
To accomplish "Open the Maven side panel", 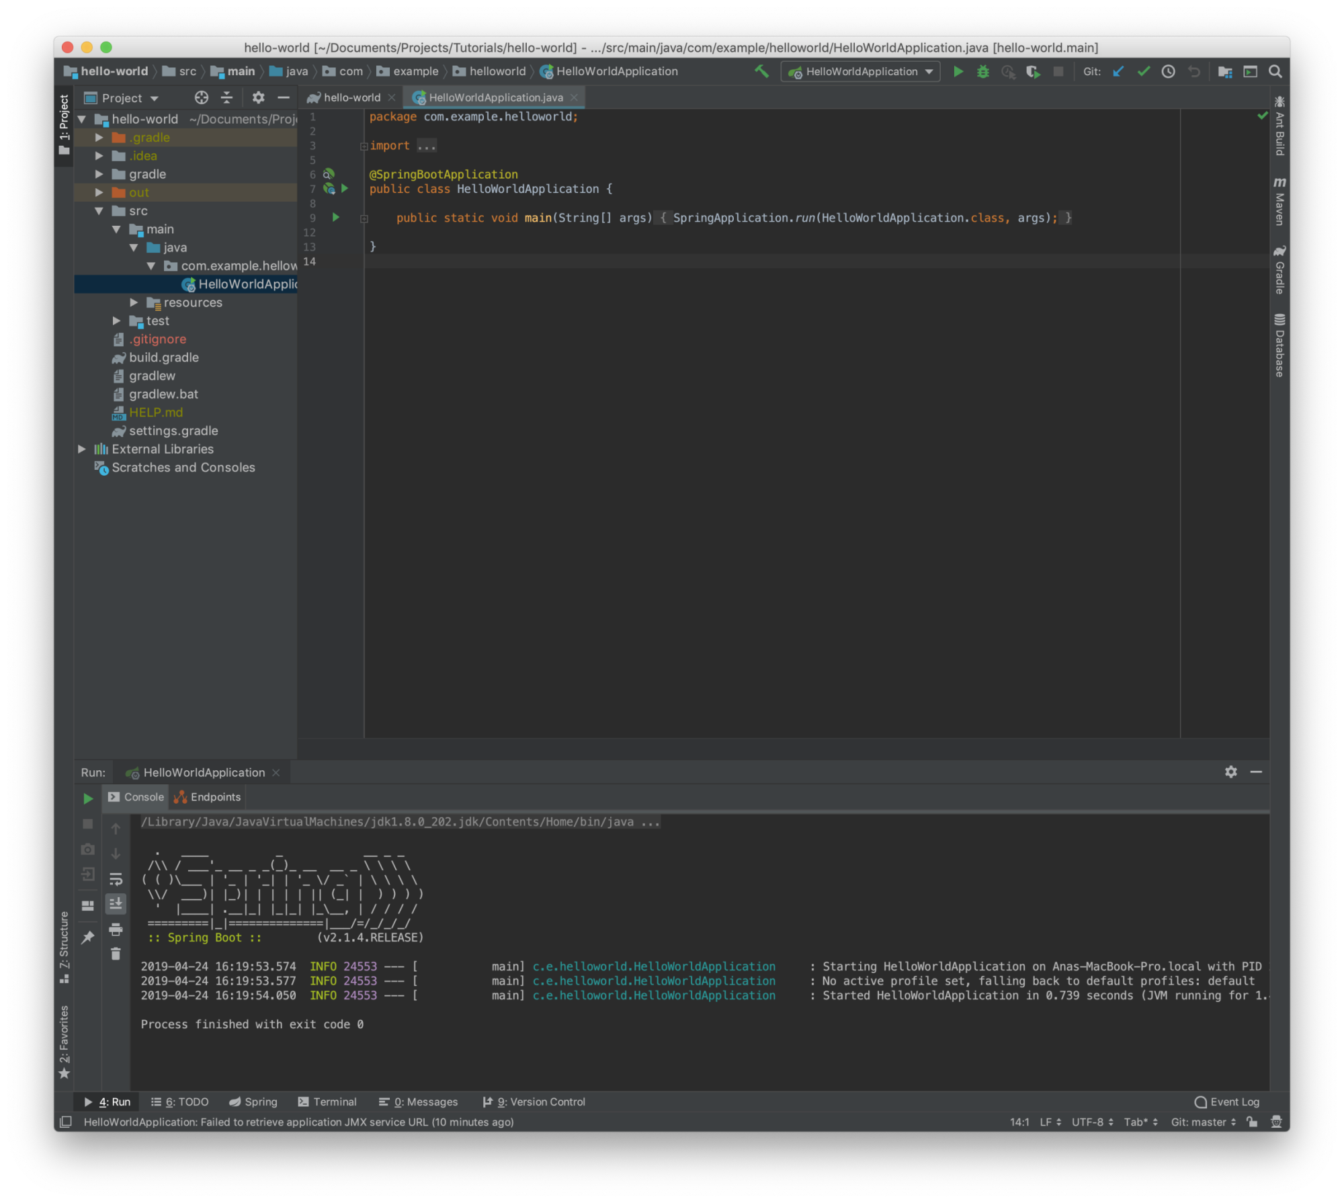I will tap(1279, 202).
